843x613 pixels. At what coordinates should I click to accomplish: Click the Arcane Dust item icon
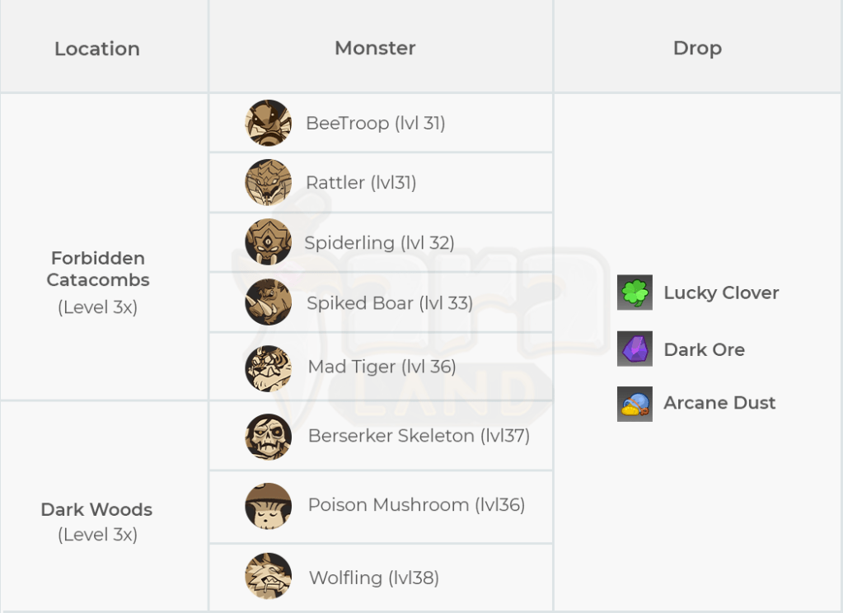(635, 404)
